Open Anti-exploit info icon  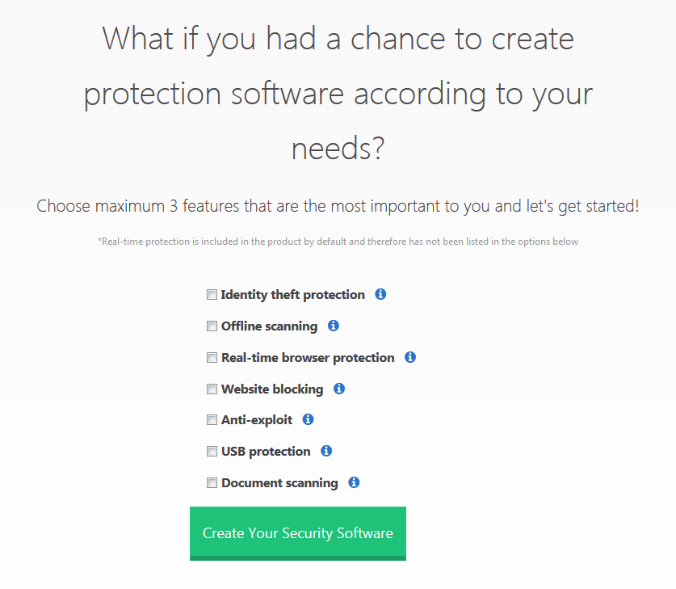click(x=308, y=419)
